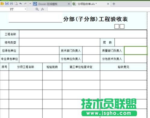Image resolution: width=150 pixels, height=118 pixels.
Task: Select the 质量部门负责人 cell
Action: tap(112, 51)
